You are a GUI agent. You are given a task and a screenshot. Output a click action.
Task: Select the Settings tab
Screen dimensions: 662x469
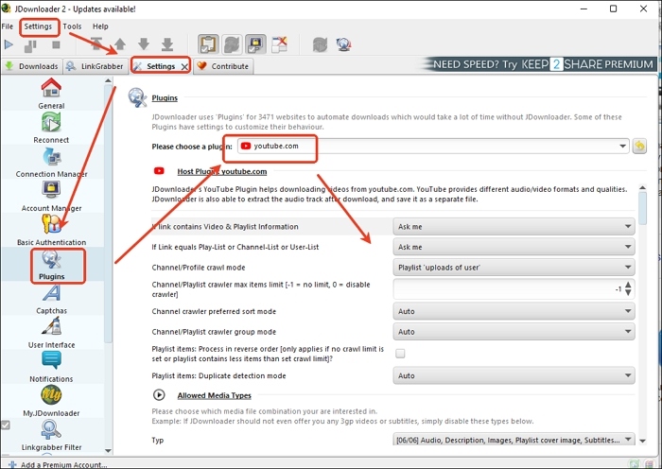[x=161, y=66]
